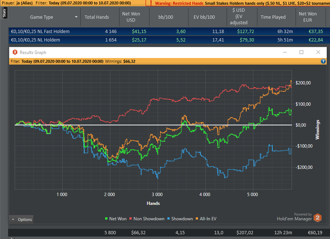
Task: Click the Hands x-axis label
Action: 153,204
